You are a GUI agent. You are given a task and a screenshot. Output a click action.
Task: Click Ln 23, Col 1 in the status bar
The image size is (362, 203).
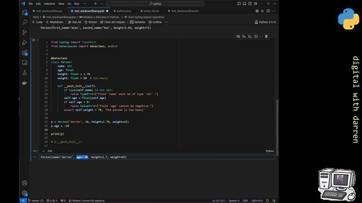(219, 201)
